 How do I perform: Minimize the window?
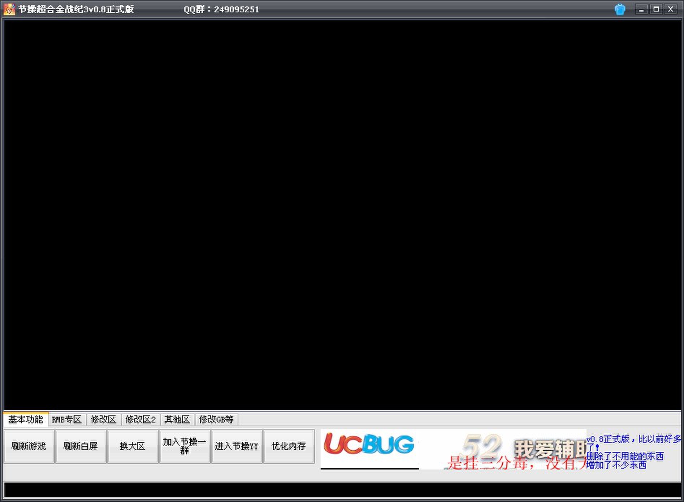pos(641,9)
